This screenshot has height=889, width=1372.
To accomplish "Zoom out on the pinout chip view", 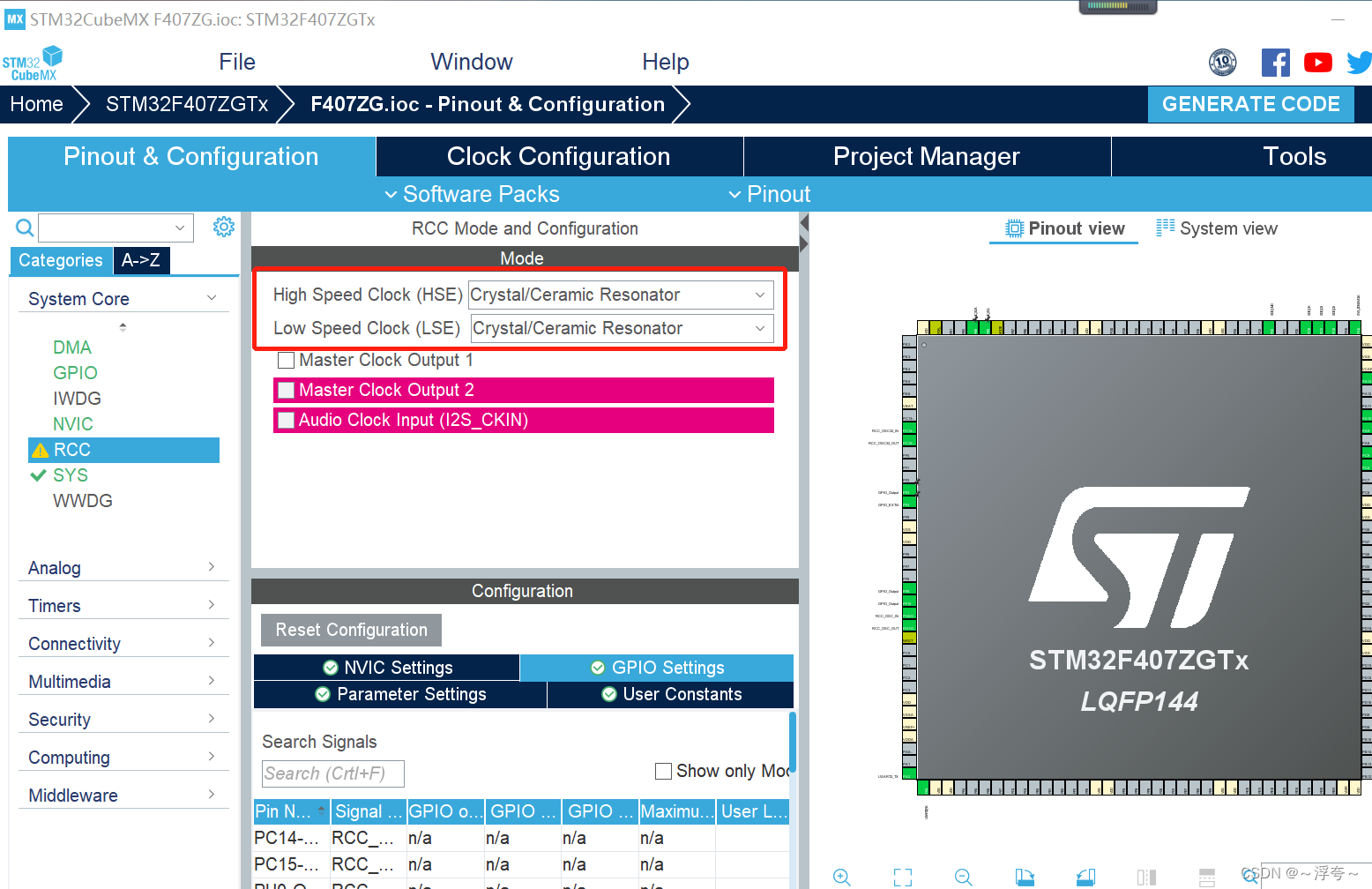I will (x=964, y=877).
